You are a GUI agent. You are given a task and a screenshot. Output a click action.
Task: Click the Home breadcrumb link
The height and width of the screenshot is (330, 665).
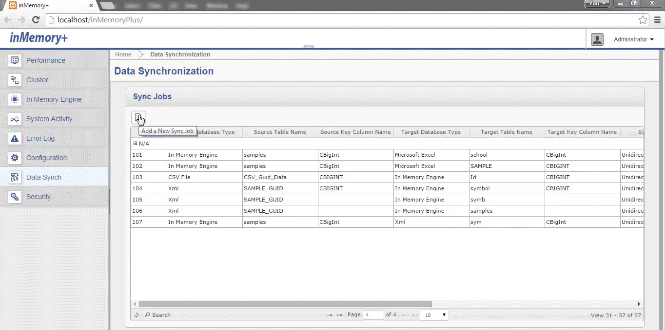pyautogui.click(x=123, y=55)
